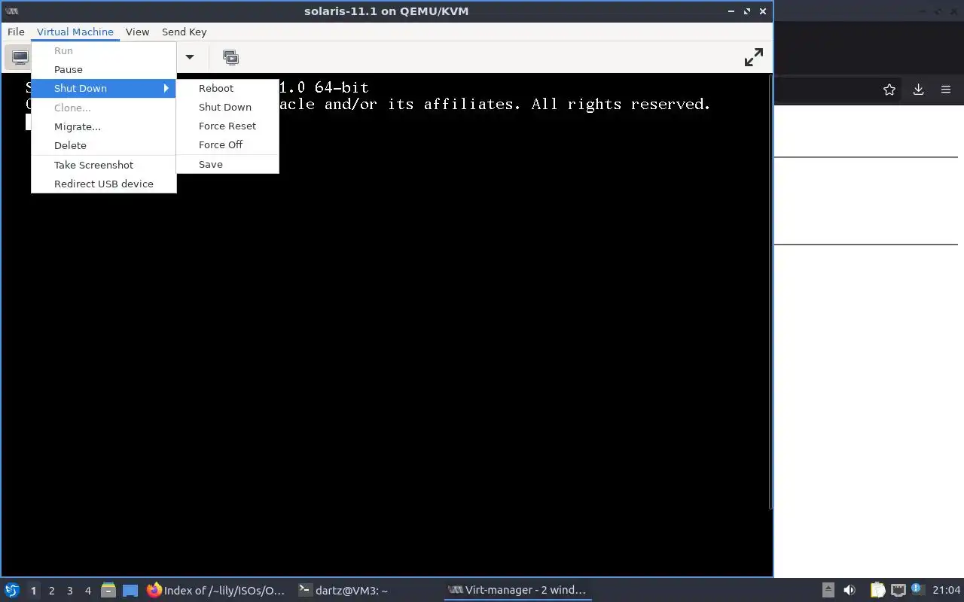This screenshot has height=602, width=964.
Task: Click the show desktop taskbar icon
Action: click(x=130, y=591)
